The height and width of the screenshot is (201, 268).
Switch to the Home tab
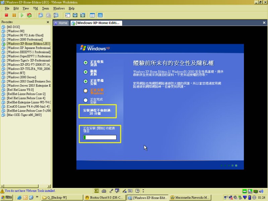coord(61,23)
